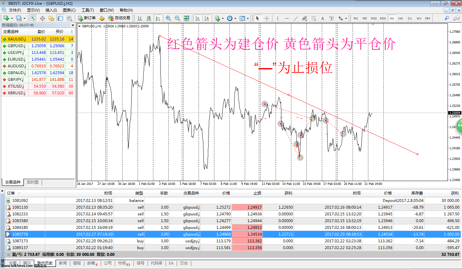462x269 pixels.
Task: Select the cursor arrow tool
Action: click(x=258, y=18)
